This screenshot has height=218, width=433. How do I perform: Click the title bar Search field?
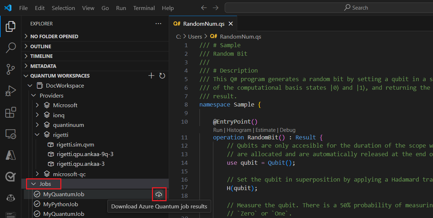(329, 8)
